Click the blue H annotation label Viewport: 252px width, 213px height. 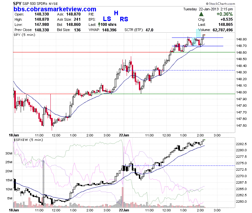click(x=116, y=13)
